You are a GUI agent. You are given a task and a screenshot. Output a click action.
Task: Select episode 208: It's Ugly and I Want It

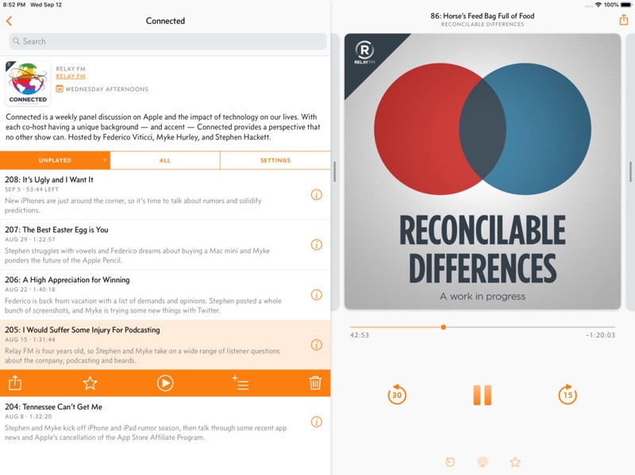(165, 194)
